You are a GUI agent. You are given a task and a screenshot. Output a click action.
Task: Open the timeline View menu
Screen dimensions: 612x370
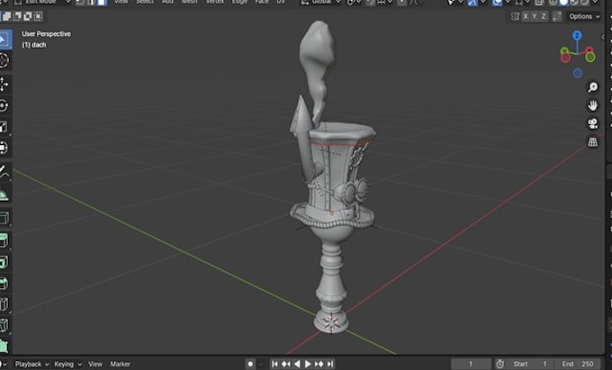coord(95,364)
